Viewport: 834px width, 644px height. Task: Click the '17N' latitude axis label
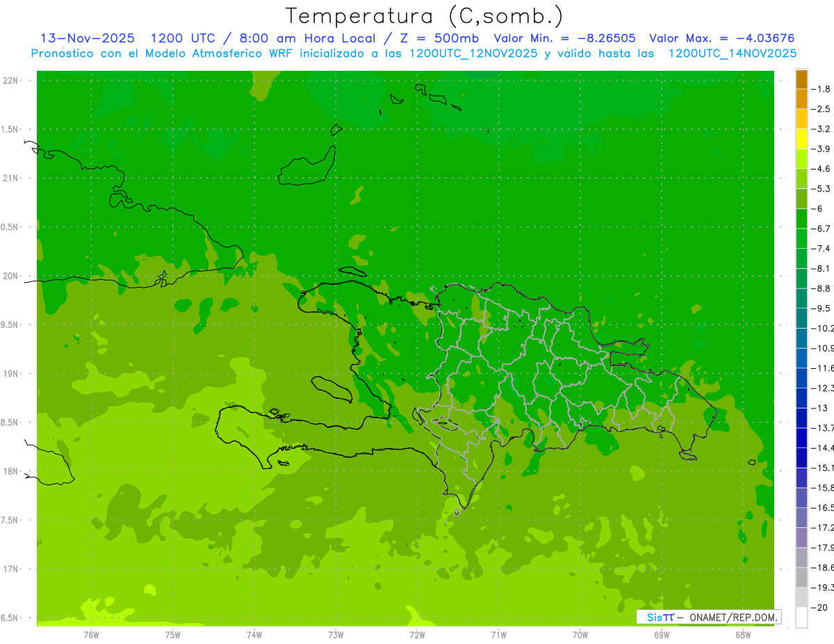tap(11, 569)
